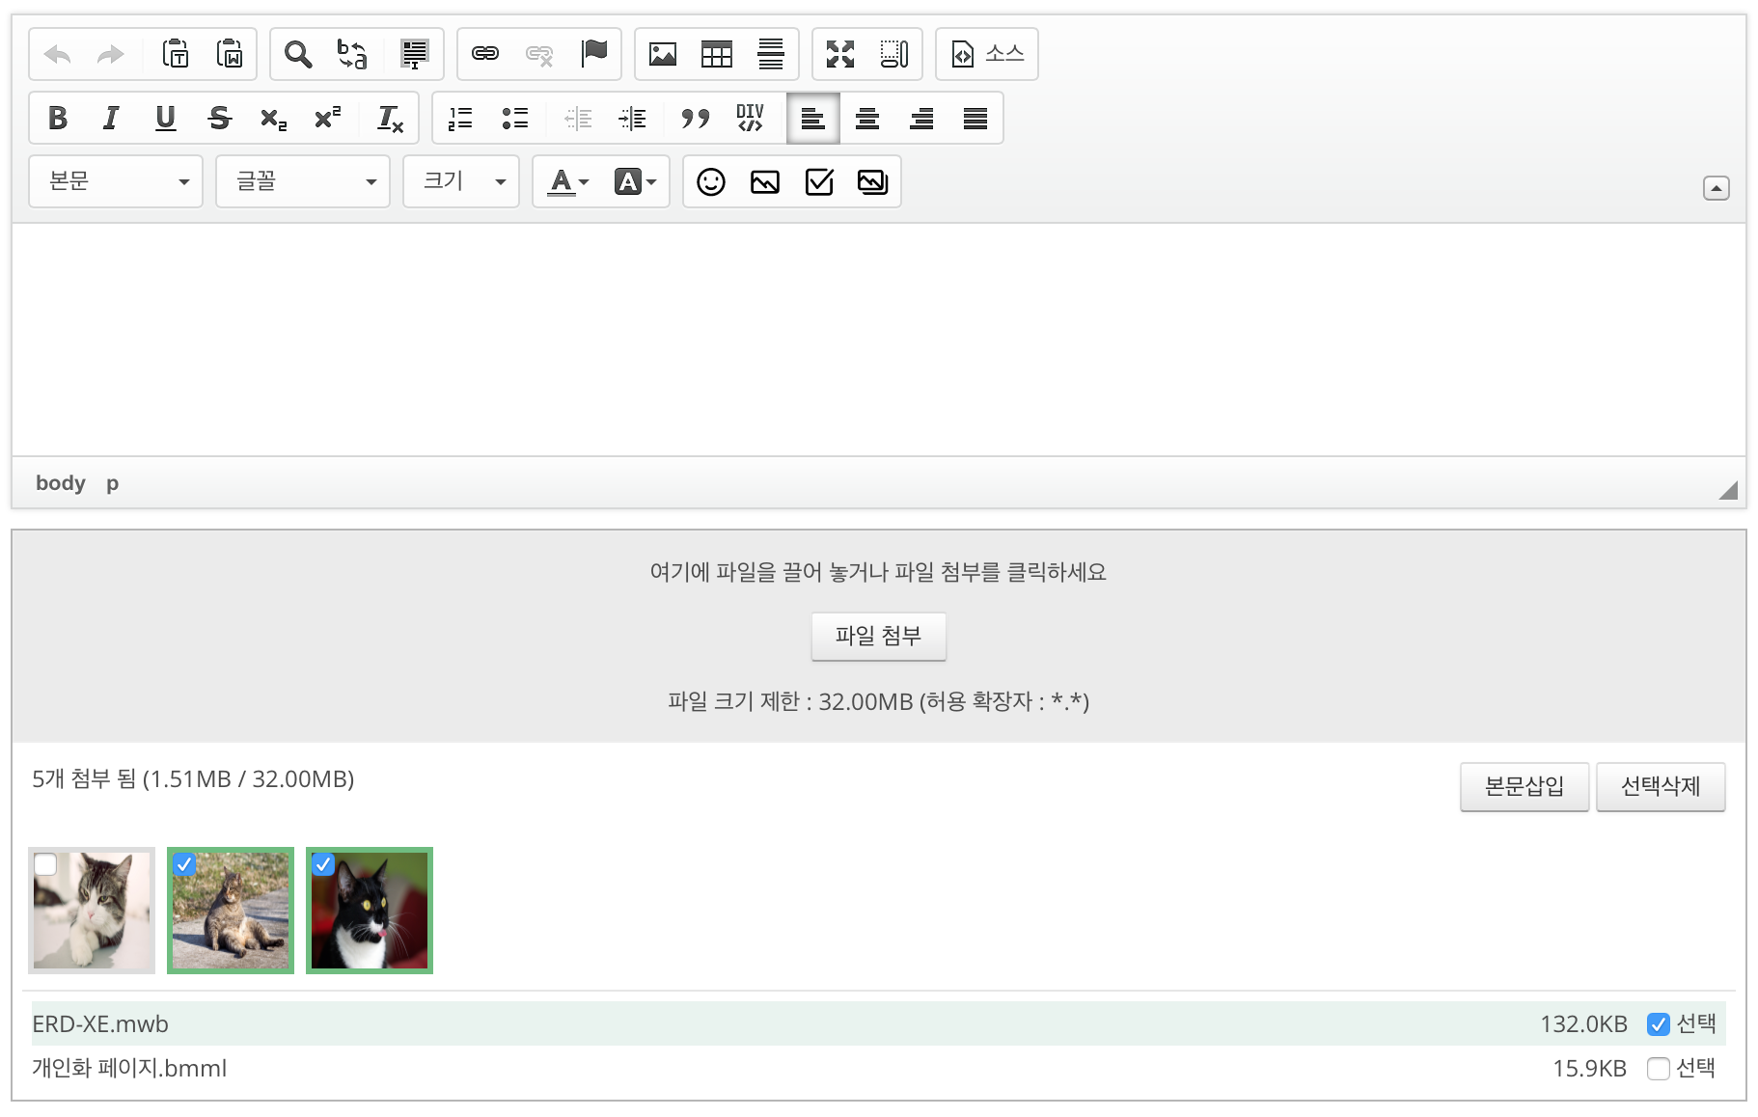Insert a hyperlink using link icon
1758x1117 pixels.
(484, 55)
